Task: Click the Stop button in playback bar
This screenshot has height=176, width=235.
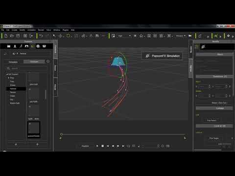Action: (102, 146)
